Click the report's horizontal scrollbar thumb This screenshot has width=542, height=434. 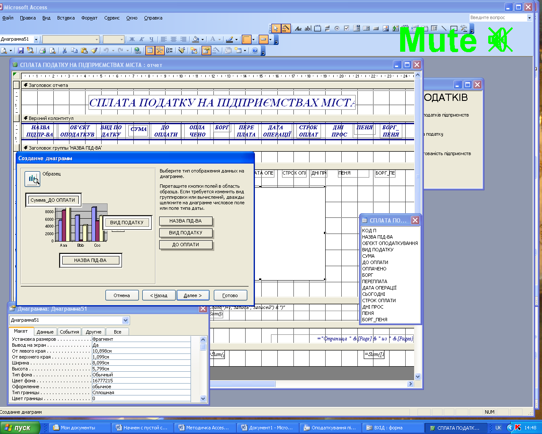click(x=243, y=384)
